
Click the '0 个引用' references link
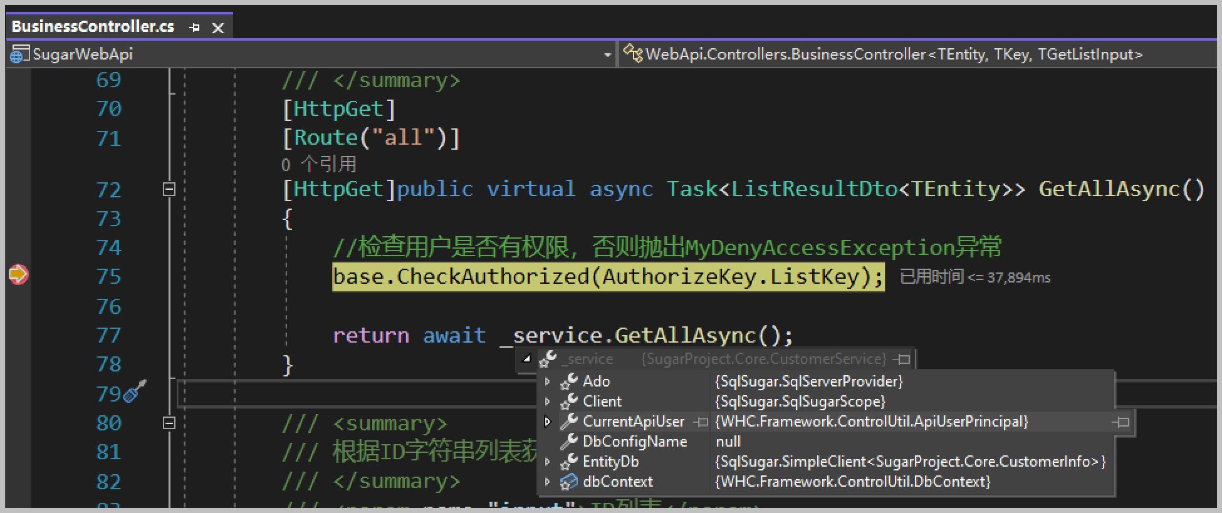[x=318, y=164]
